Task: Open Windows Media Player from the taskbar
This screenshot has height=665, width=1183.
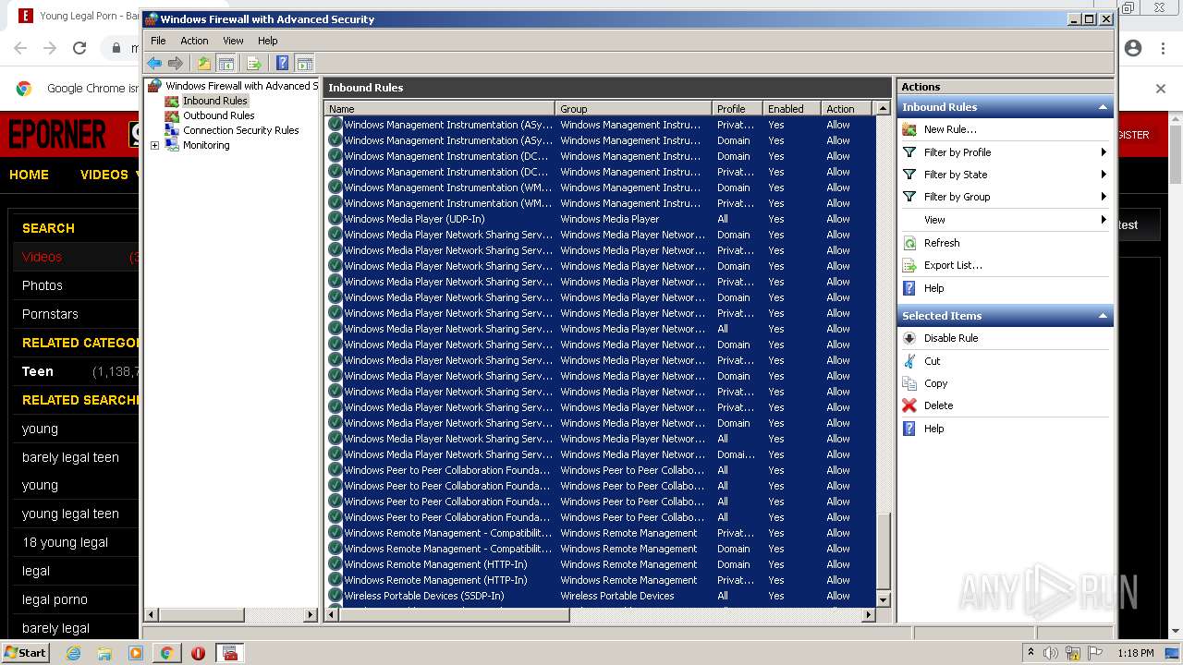Action: point(136,653)
